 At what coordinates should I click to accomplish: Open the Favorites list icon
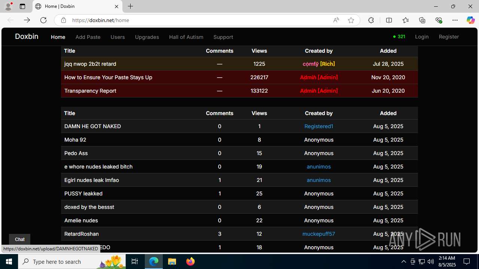[406, 20]
